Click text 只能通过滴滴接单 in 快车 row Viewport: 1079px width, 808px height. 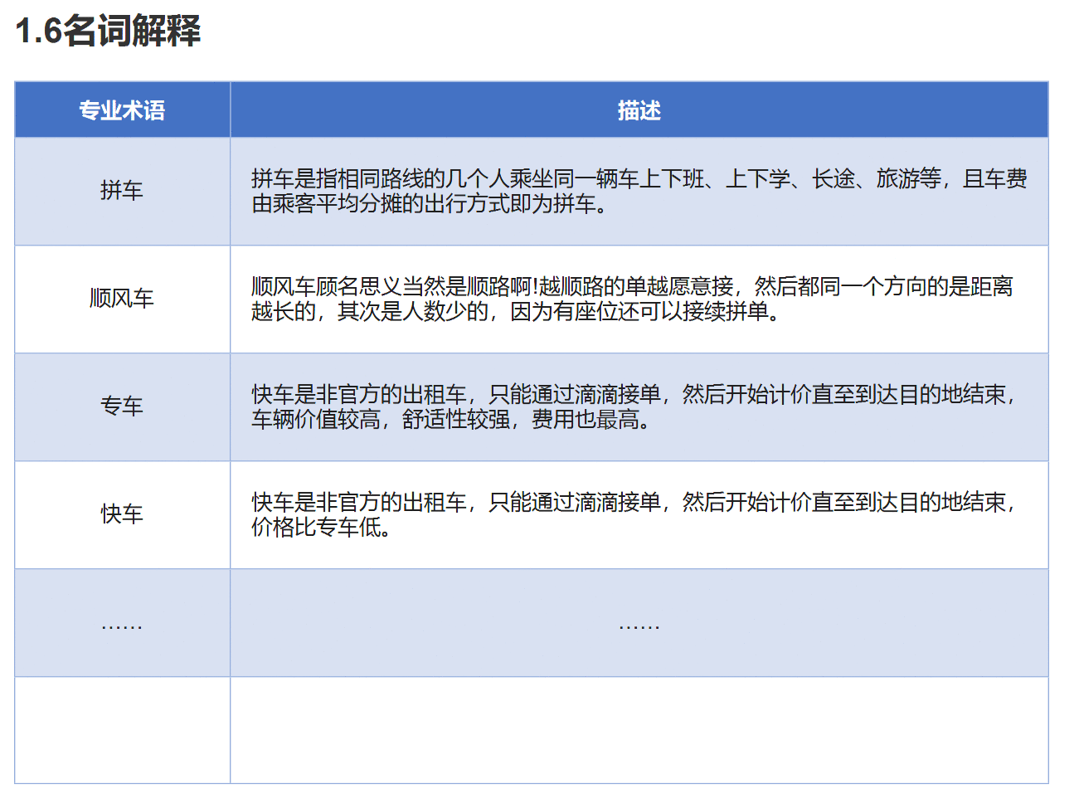click(x=575, y=502)
